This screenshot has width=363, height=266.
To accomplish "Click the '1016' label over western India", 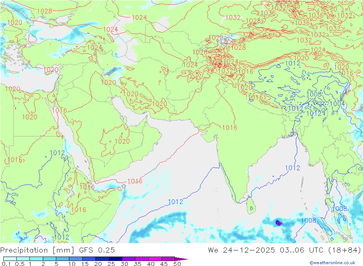I will [x=230, y=128].
